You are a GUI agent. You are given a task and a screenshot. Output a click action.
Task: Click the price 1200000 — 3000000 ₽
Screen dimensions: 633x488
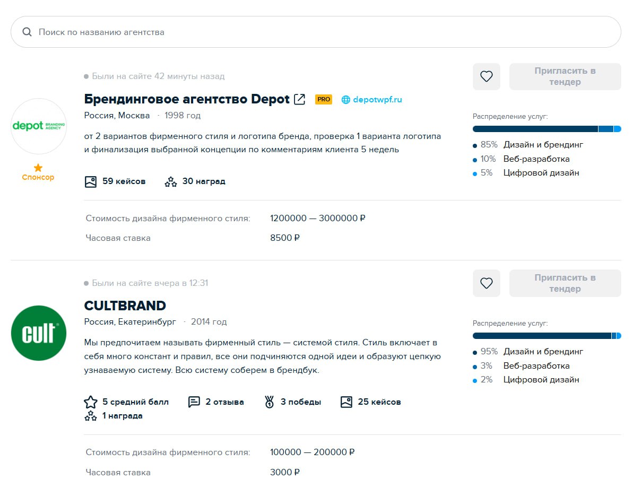(x=318, y=219)
